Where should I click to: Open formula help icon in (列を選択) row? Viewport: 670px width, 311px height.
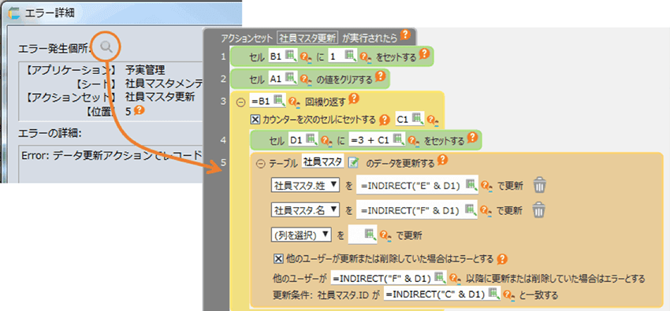click(385, 235)
